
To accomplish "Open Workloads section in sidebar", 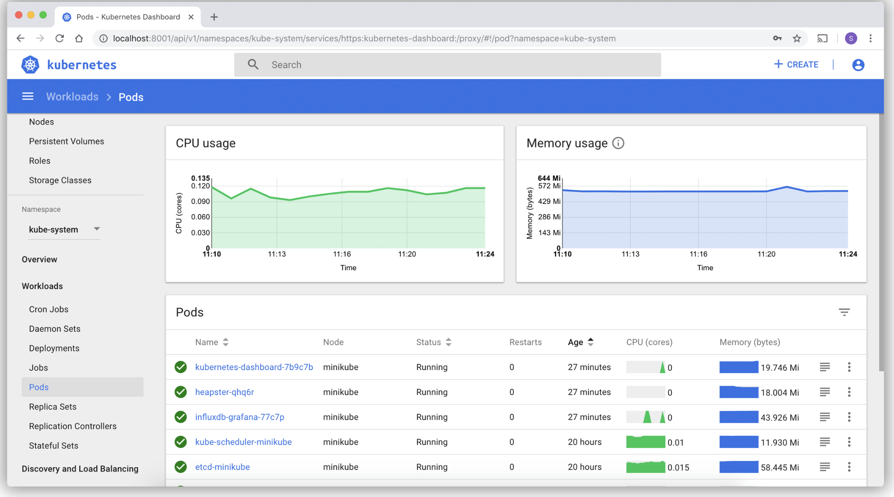I will [42, 286].
